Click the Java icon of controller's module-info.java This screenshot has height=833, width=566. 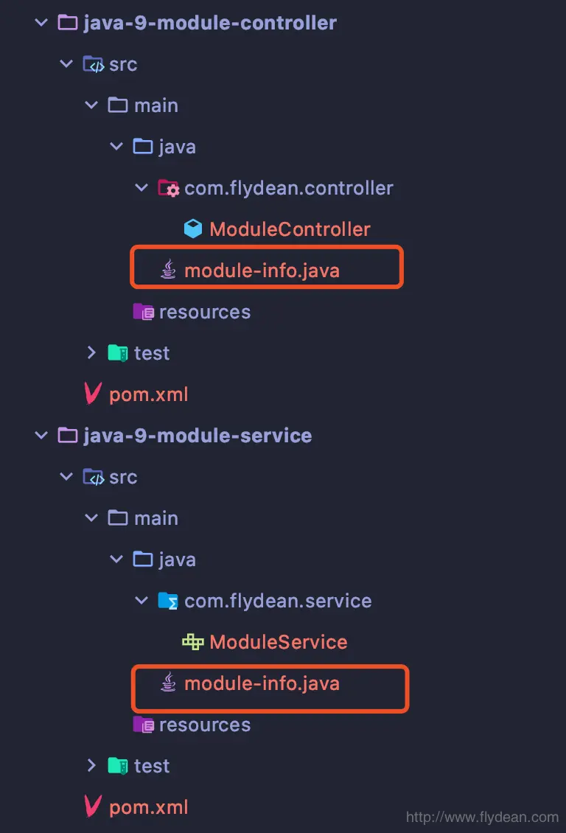(168, 270)
